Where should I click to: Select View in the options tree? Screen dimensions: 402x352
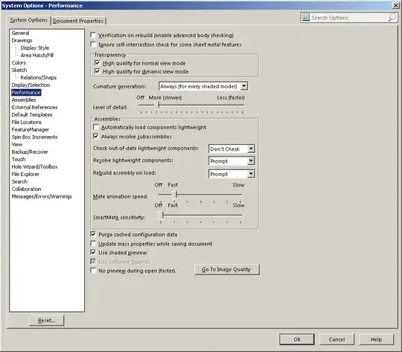(x=17, y=144)
